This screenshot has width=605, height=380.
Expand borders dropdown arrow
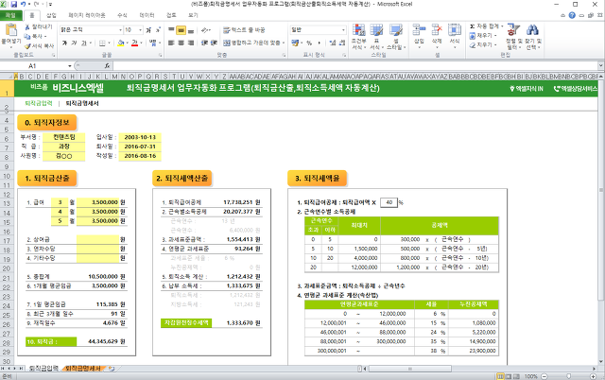(110, 43)
